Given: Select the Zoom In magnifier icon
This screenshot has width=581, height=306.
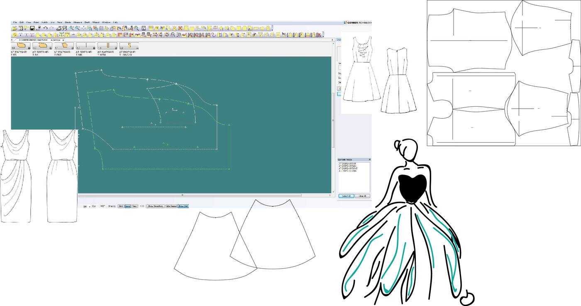Looking at the screenshot, I should coord(72,28).
